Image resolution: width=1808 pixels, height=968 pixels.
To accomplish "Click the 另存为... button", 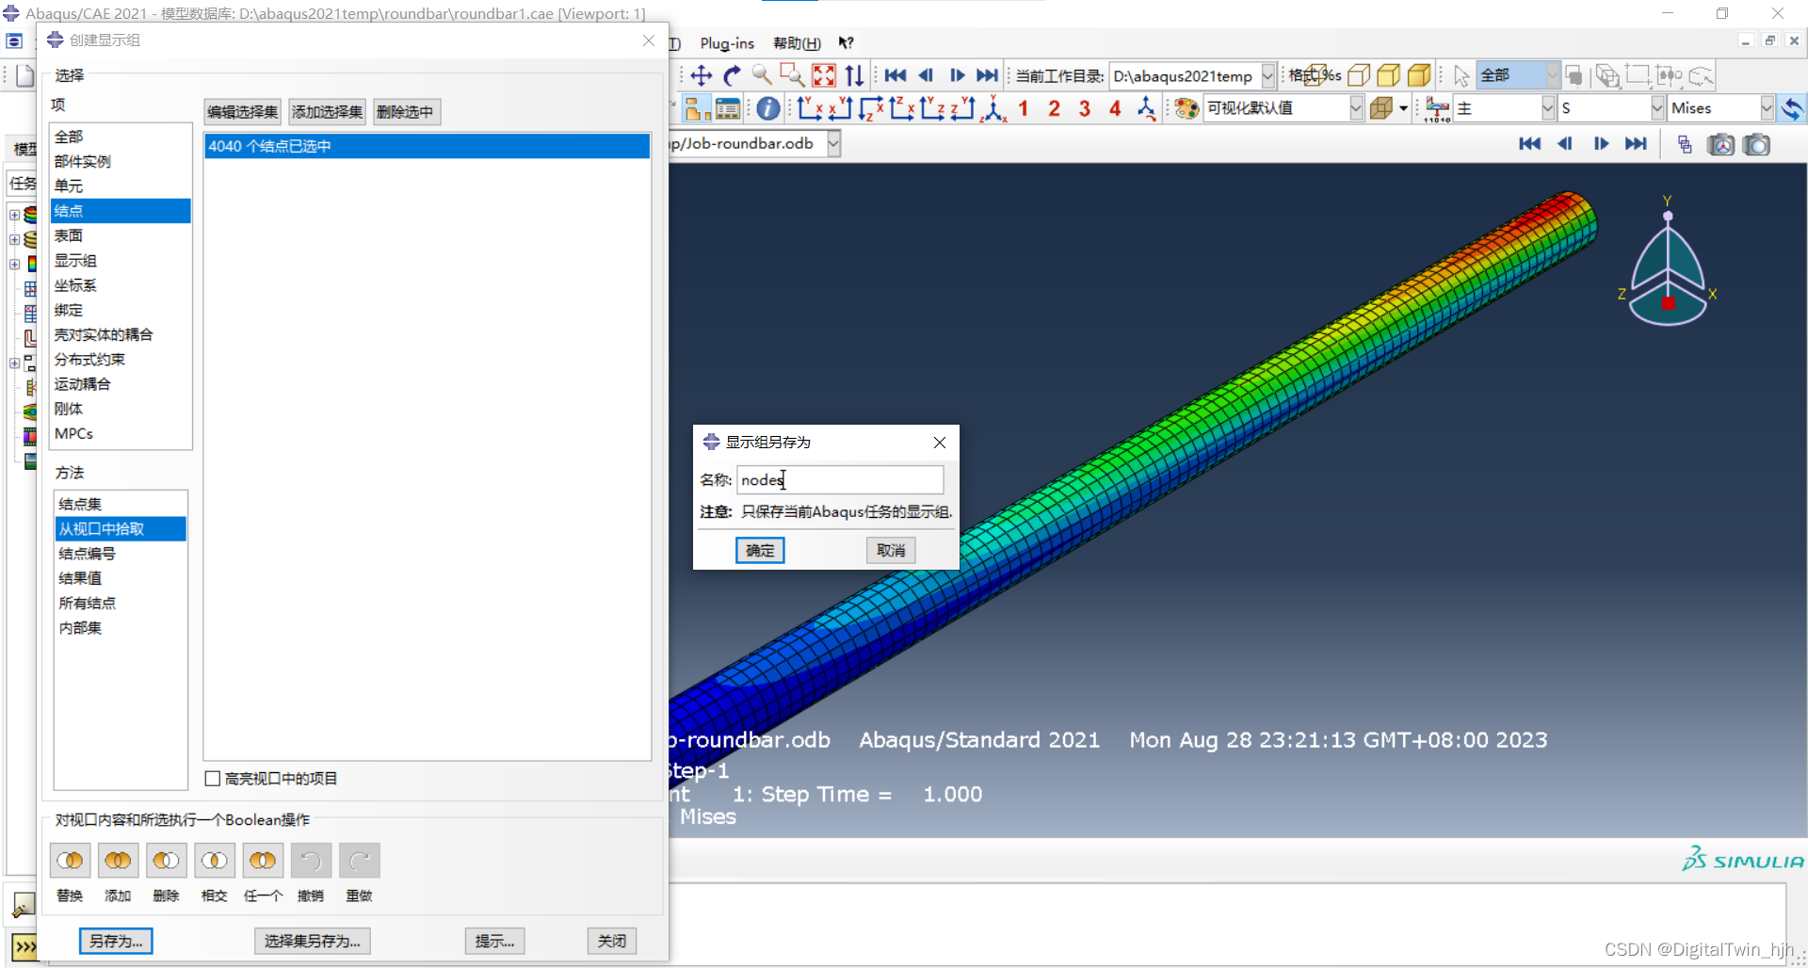I will 116,941.
